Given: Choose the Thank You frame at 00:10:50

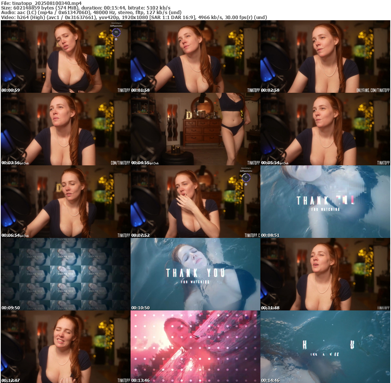Looking at the screenshot, I should point(195,274).
